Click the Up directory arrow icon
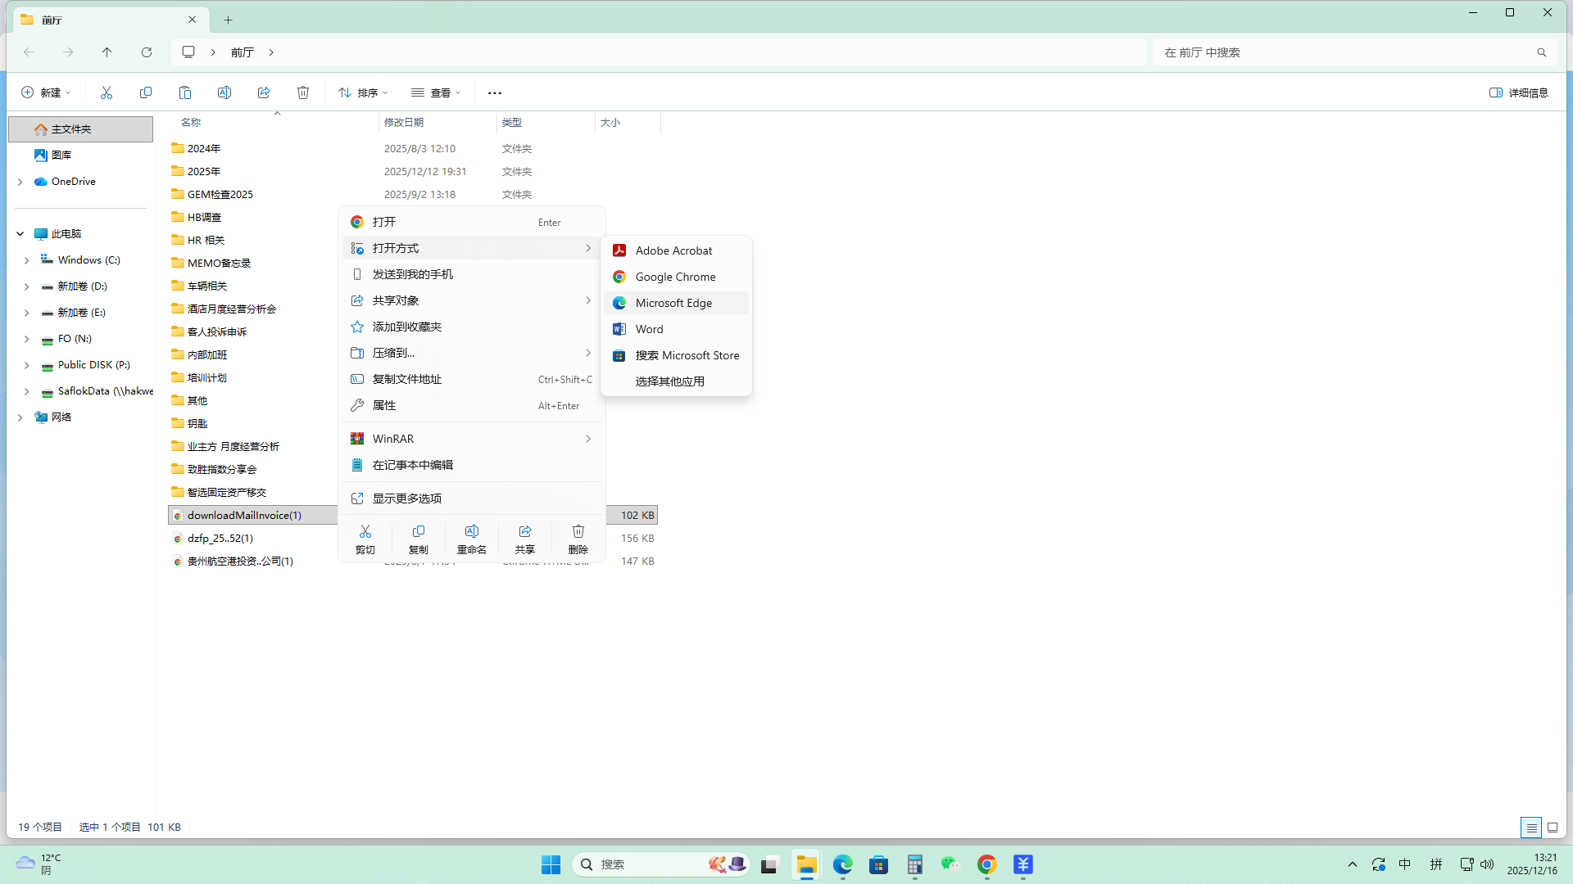This screenshot has height=884, width=1573. coord(107,52)
